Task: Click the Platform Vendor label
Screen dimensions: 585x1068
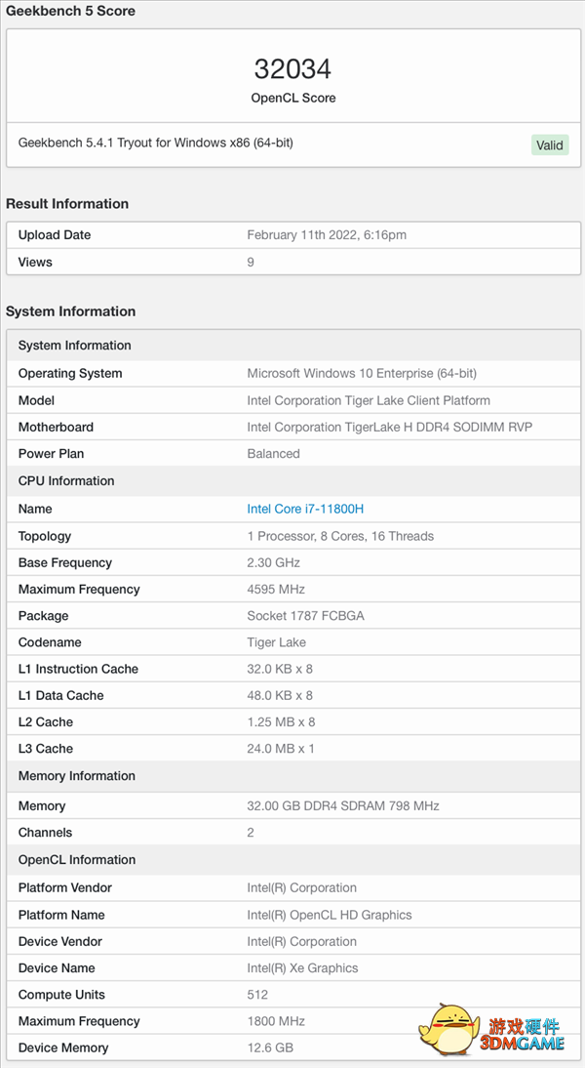Action: pos(64,887)
